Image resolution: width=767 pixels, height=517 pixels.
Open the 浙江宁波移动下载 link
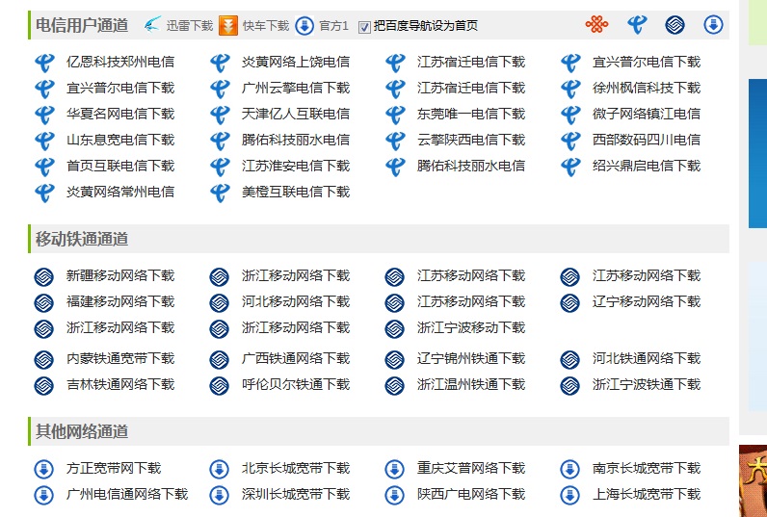click(470, 328)
